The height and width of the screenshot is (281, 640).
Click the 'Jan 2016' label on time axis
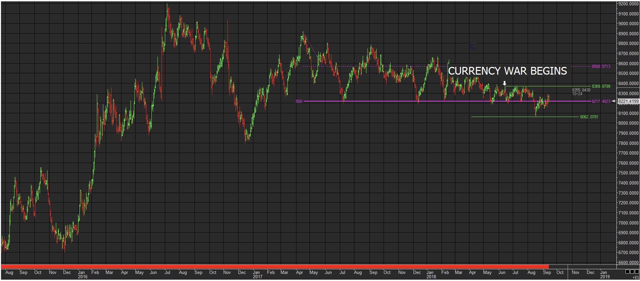click(x=82, y=275)
